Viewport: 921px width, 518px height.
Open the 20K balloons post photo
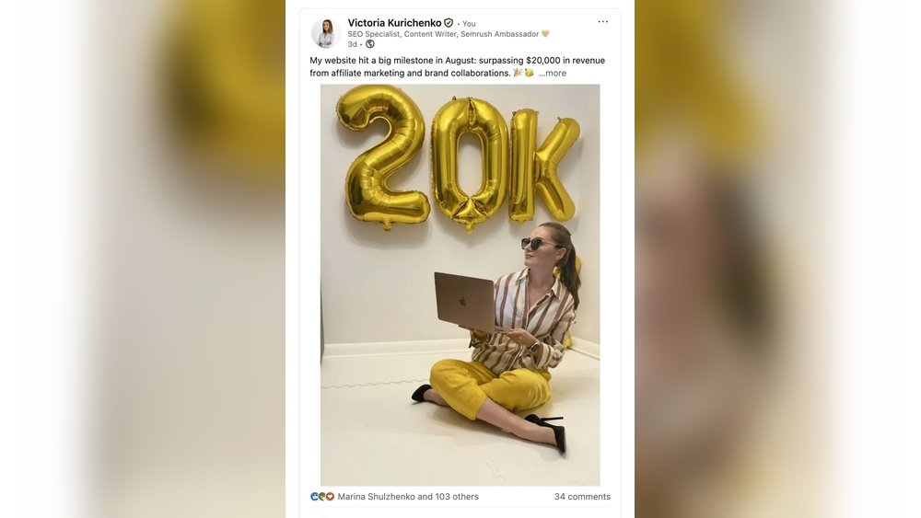(x=460, y=285)
